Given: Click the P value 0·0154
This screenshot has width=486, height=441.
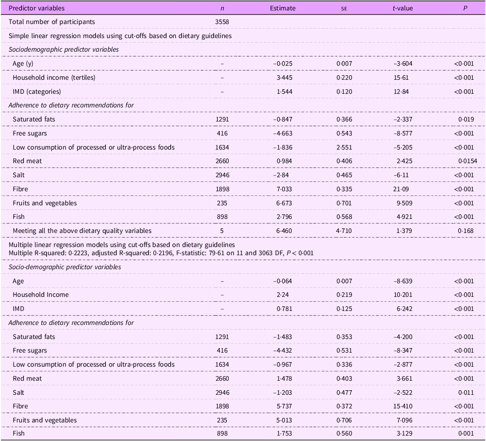Looking at the screenshot, I should [468, 161].
